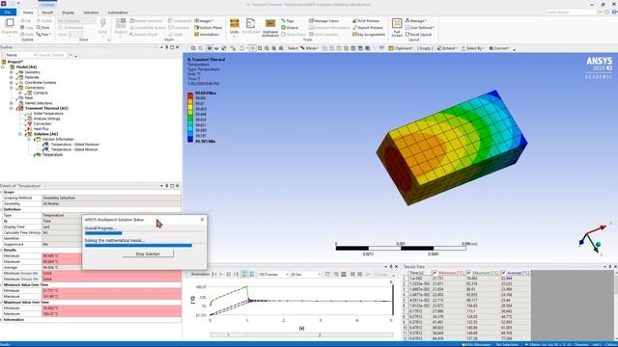Select Coordinate Systems in the outline
Viewport: 618px width, 347px height.
[x=41, y=82]
